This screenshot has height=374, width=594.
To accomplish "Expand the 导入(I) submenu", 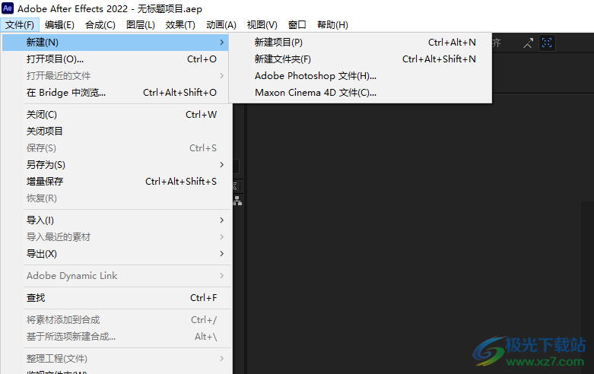I will tap(116, 220).
